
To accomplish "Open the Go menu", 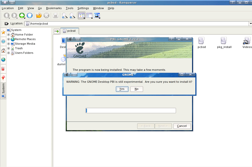I will [40, 8].
